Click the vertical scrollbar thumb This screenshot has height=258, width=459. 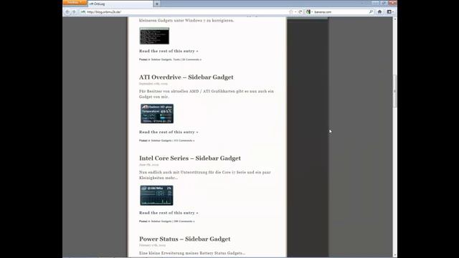(395, 91)
